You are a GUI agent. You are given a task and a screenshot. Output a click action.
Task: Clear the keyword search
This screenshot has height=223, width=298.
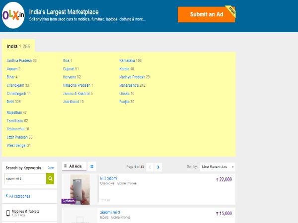pos(51,168)
